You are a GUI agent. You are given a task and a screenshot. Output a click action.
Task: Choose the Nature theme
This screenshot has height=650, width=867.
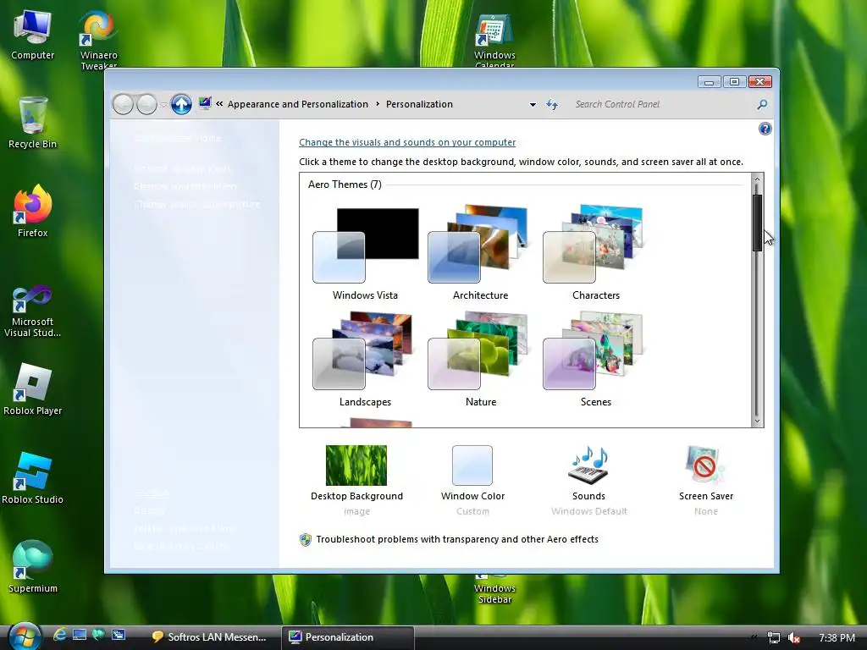[480, 359]
